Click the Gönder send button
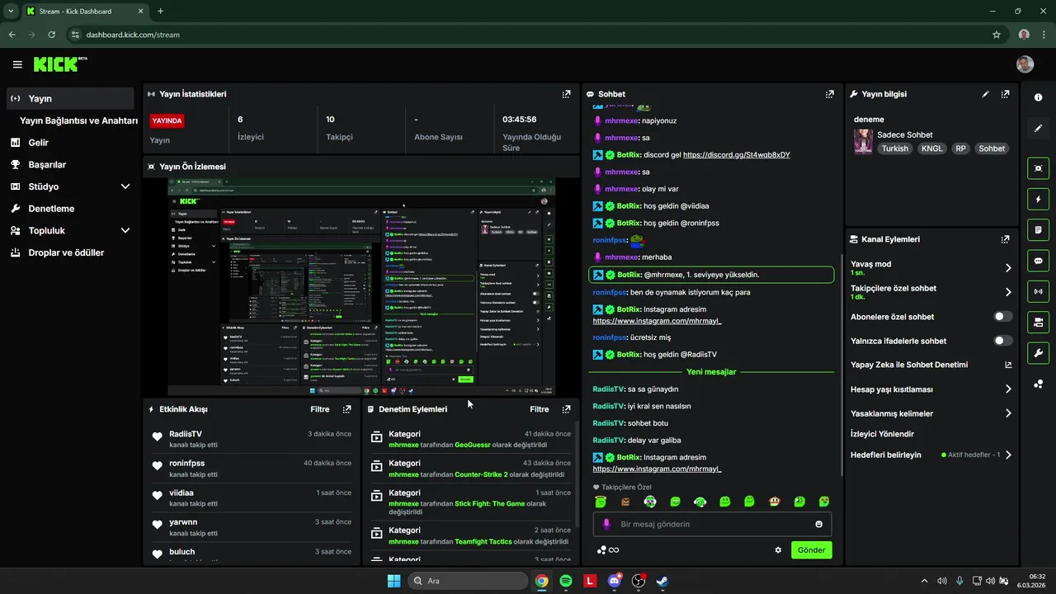The height and width of the screenshot is (594, 1056). (x=811, y=550)
